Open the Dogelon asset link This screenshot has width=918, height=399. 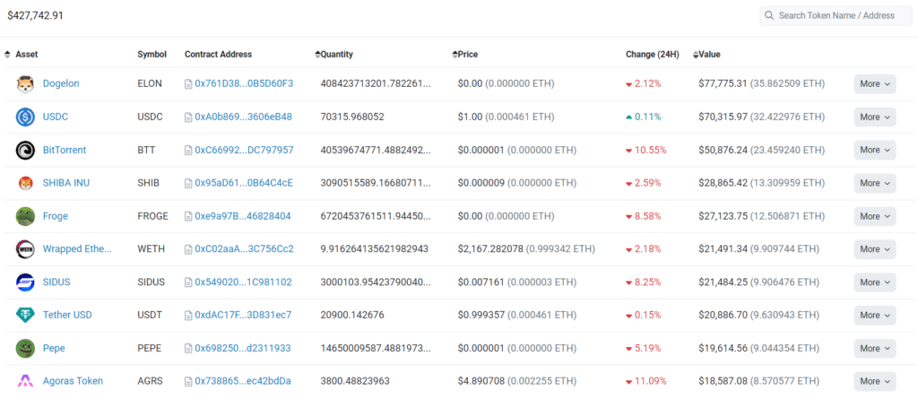pos(61,83)
